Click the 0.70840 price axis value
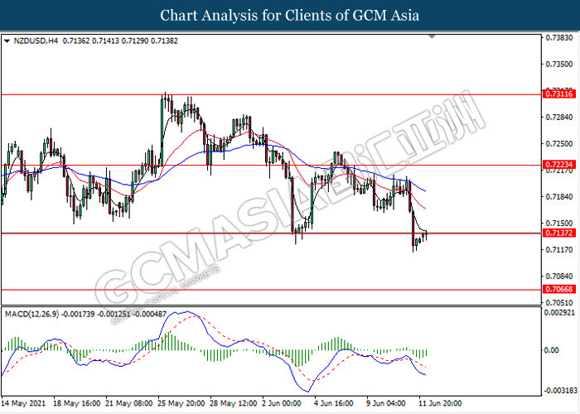Viewport: 580px width, 414px height. click(x=559, y=276)
